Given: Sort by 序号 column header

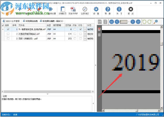Looking at the screenshot, I should click(x=15, y=25).
